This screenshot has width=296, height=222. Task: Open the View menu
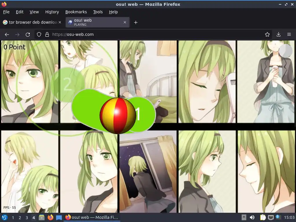click(x=34, y=12)
